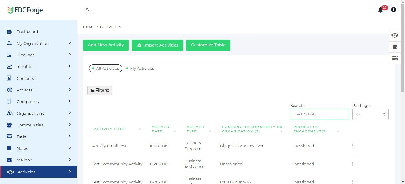The image size is (405, 184).
Task: Expand Activities submenu chevron
Action: click(x=69, y=171)
